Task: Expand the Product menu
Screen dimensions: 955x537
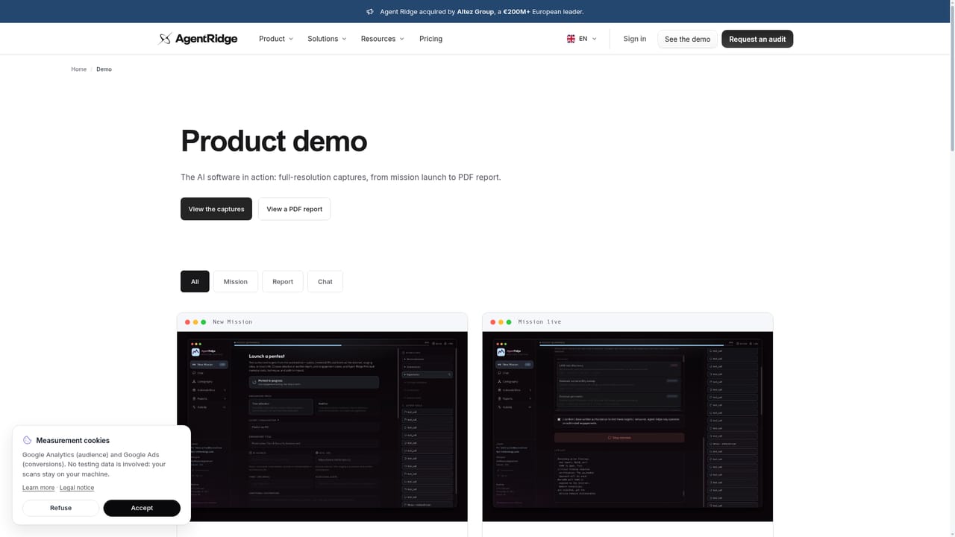Action: point(276,39)
